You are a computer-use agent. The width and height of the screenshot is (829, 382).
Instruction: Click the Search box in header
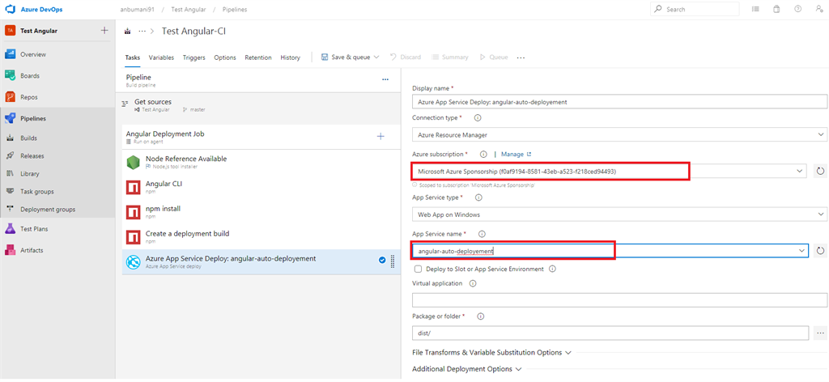[x=695, y=9]
